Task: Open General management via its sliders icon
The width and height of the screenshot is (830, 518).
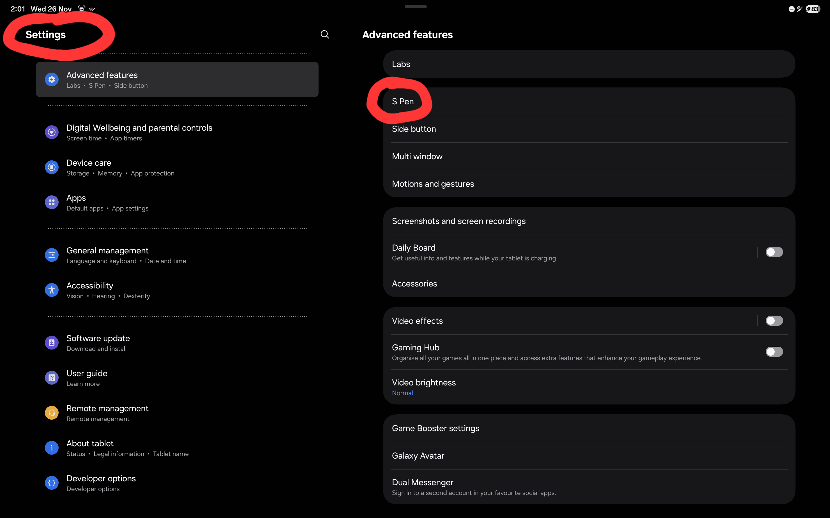Action: point(51,255)
